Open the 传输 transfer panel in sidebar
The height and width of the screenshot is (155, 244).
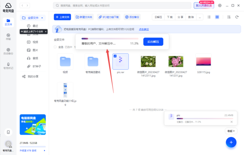coord(8,37)
